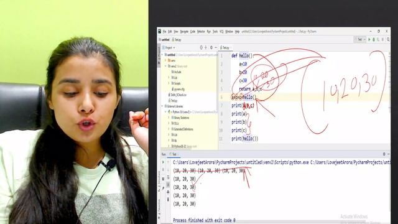Image resolution: width=398 pixels, height=224 pixels.
Task: Click the up arrow in Run panel
Action: click(x=168, y=162)
